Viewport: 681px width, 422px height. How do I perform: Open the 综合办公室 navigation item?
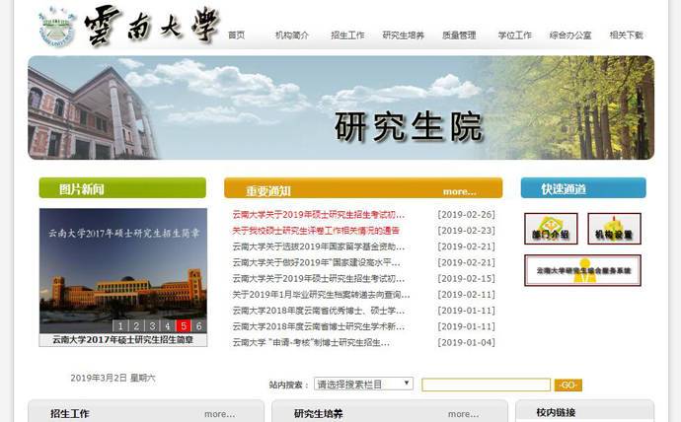click(x=570, y=35)
